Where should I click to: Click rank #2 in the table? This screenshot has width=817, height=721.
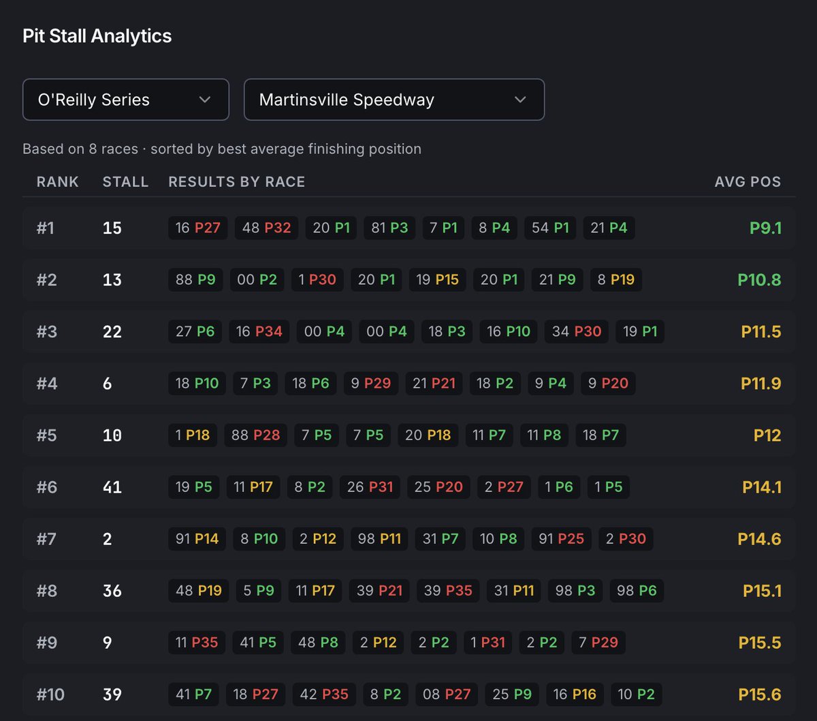46,279
